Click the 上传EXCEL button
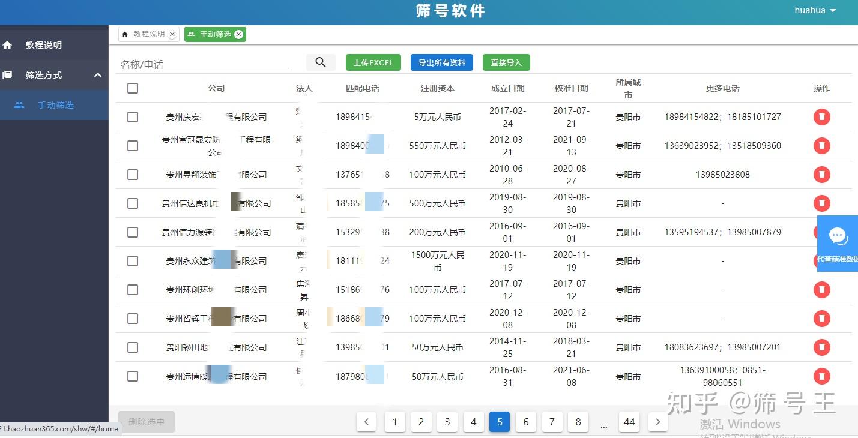 click(x=373, y=62)
